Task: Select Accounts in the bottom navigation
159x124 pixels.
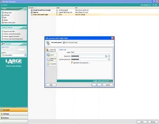Action: pos(14,110)
